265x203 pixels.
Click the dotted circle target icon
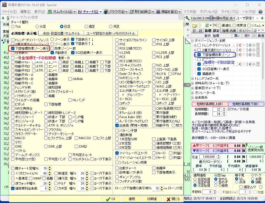pos(199,26)
